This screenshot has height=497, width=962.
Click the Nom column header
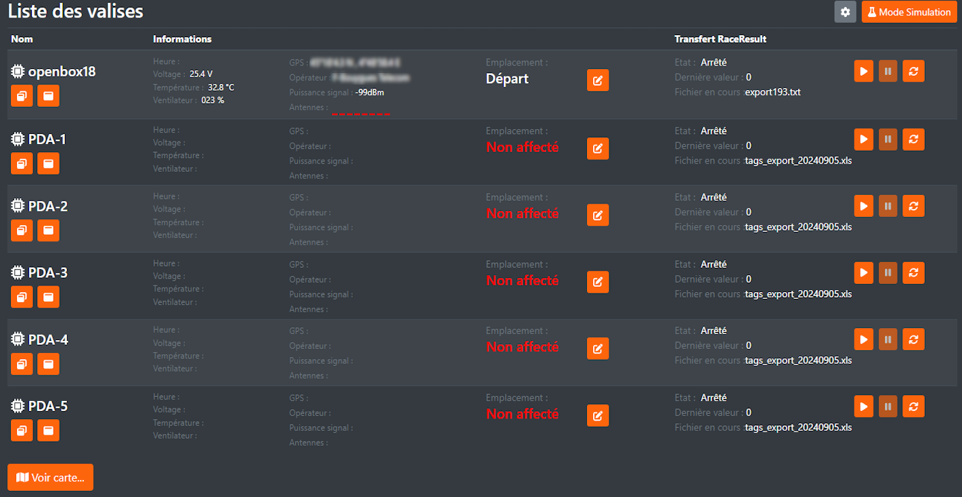[x=22, y=39]
